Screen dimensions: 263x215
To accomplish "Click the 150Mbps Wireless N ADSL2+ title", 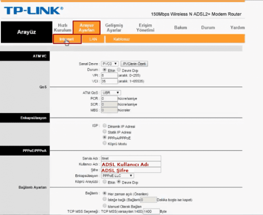I will (196, 14).
